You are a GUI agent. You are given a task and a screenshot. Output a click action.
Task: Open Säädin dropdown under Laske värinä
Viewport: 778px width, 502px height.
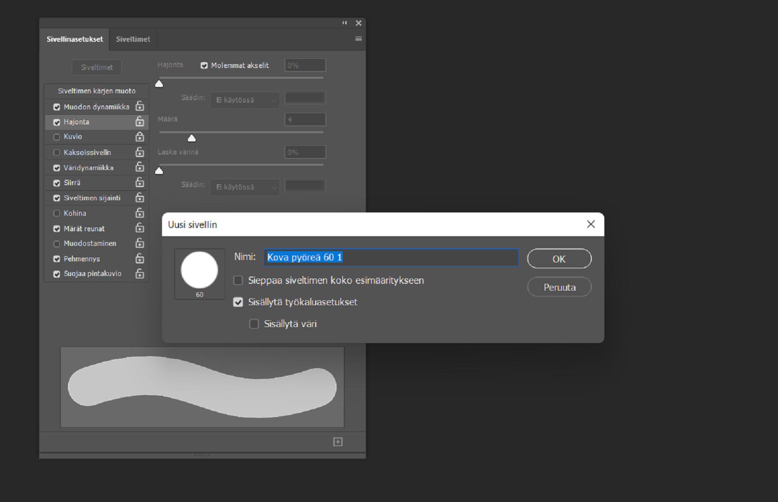(x=245, y=187)
